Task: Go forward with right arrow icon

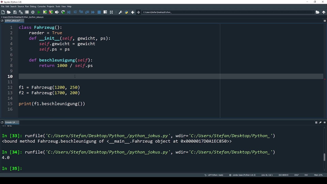Action: 138,12
